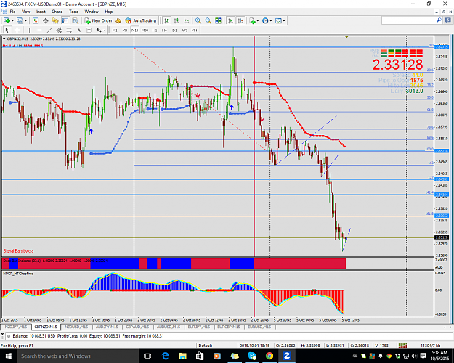Switch timeframe to W1
This screenshot has width=454, height=363.
185,30
